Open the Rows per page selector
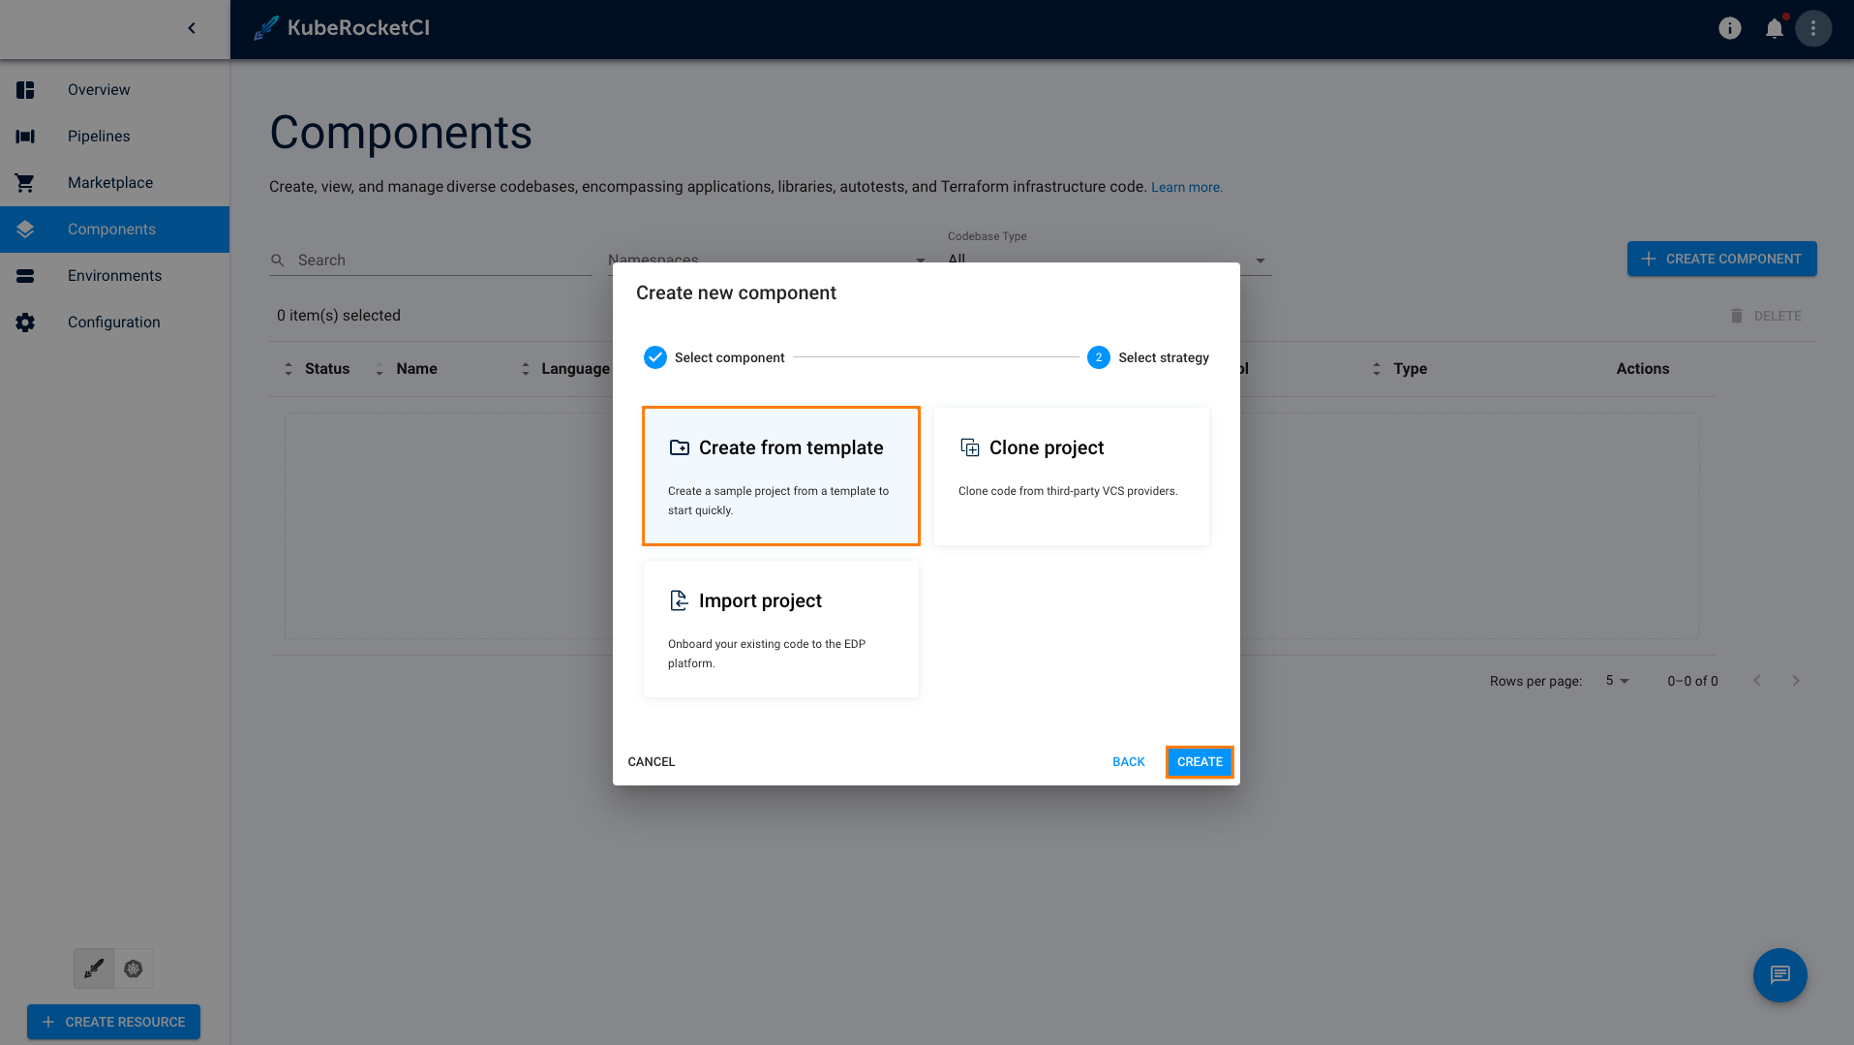This screenshot has width=1854, height=1045. [x=1616, y=681]
